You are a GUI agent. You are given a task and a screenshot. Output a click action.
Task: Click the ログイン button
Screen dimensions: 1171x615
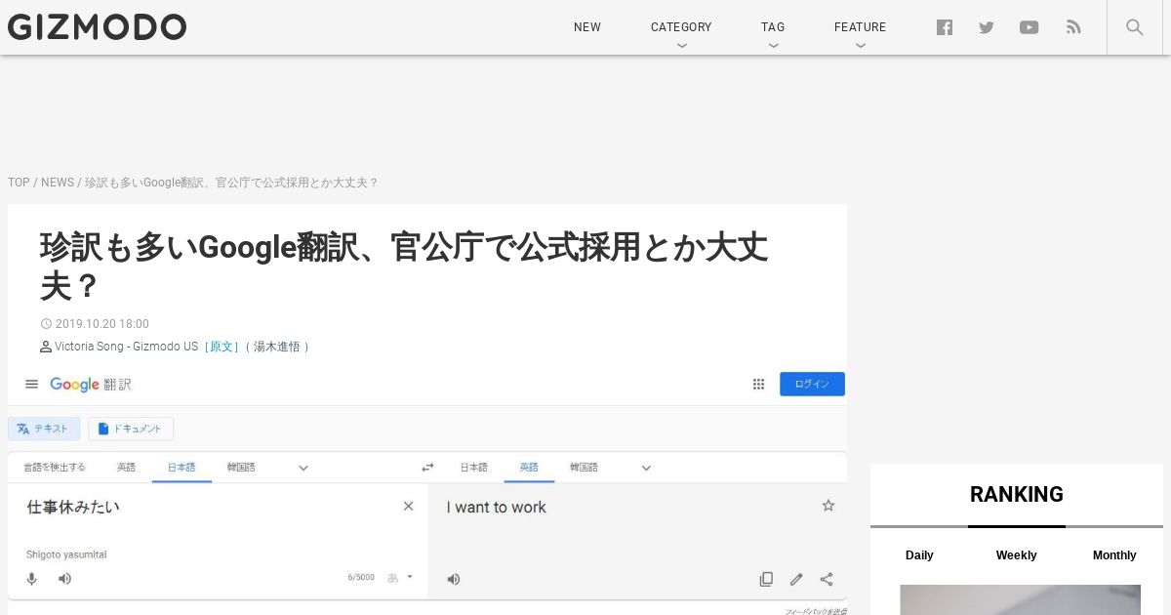coord(812,384)
